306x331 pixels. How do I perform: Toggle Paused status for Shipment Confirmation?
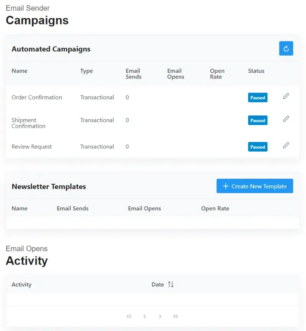257,120
